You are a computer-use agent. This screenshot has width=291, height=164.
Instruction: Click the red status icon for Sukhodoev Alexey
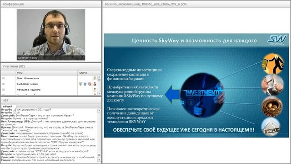click(x=90, y=84)
